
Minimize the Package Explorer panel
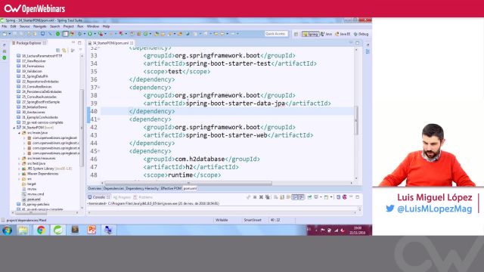(73, 43)
